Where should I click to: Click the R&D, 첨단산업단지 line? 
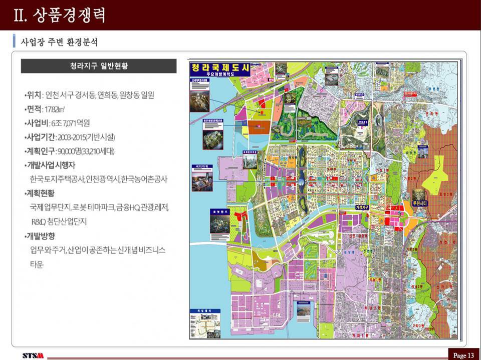(x=59, y=221)
